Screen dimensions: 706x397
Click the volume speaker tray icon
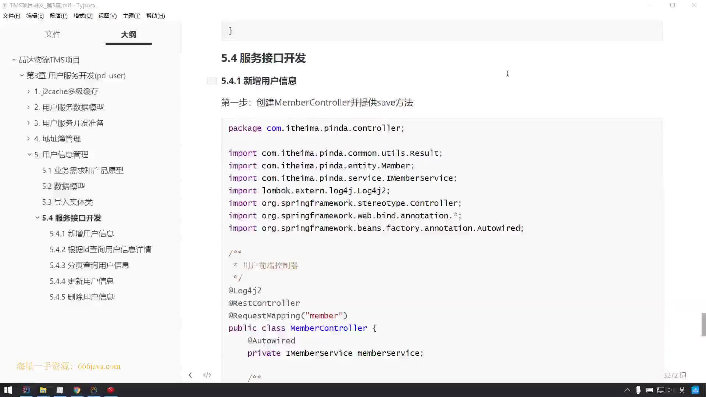(670, 390)
